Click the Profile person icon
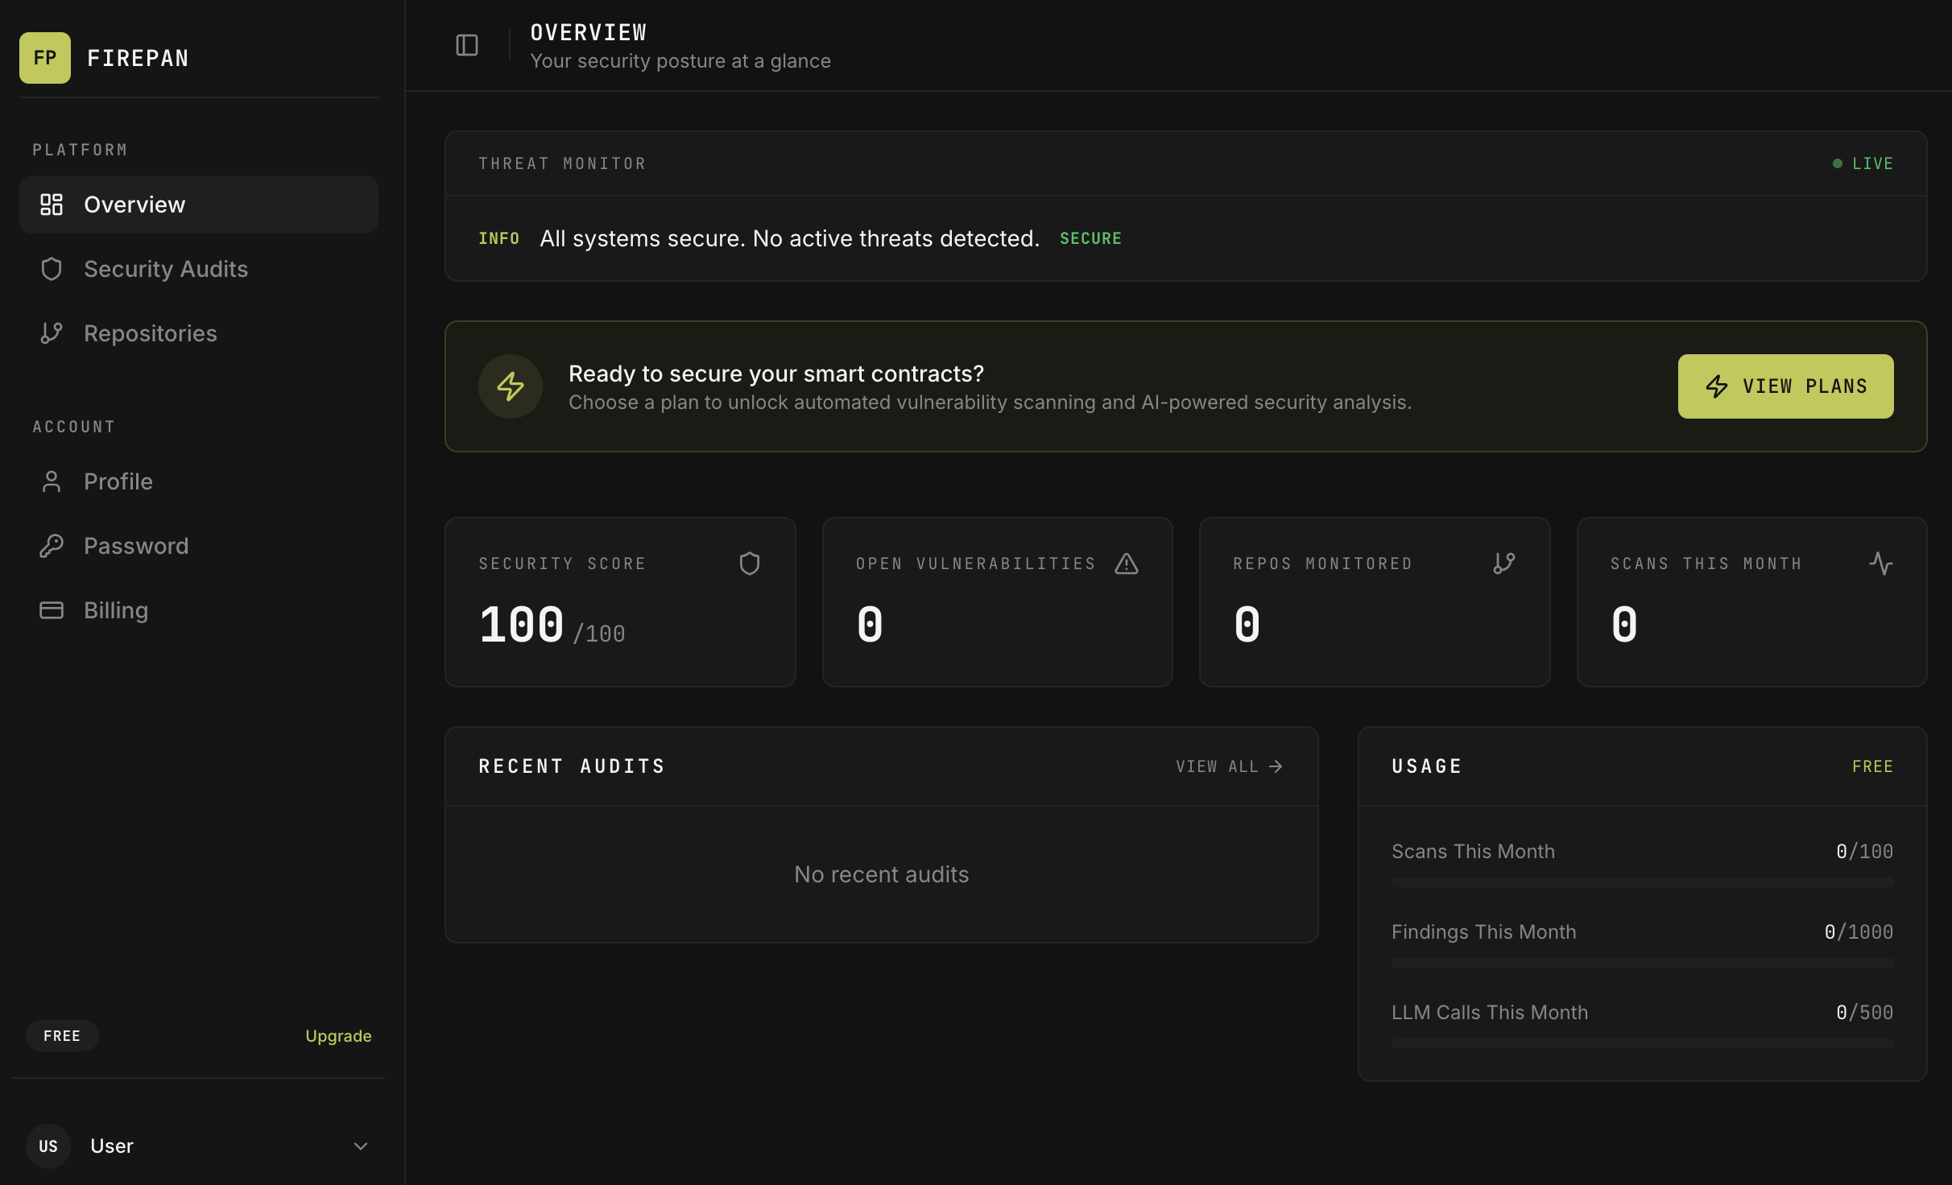Image resolution: width=1952 pixels, height=1185 pixels. click(52, 481)
